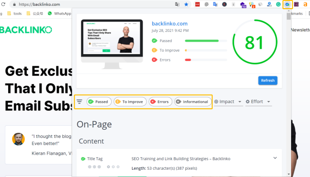This screenshot has width=310, height=177.
Task: Click the Refresh button
Action: 268,80
